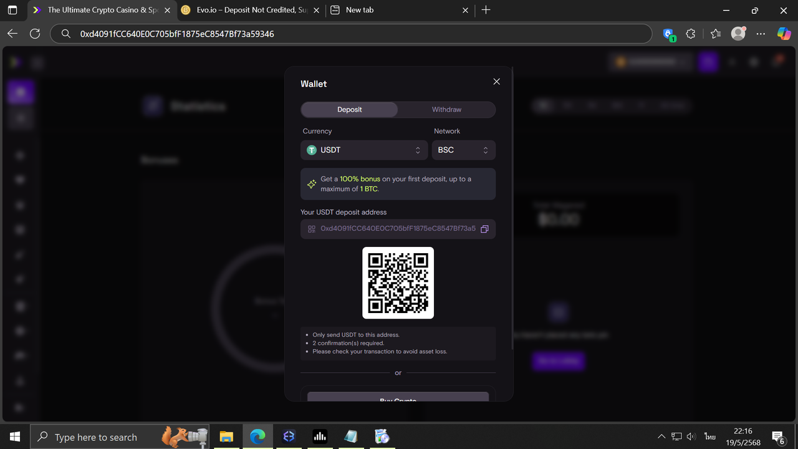Copy the USDT deposit address
The image size is (798, 449).
[x=484, y=229]
